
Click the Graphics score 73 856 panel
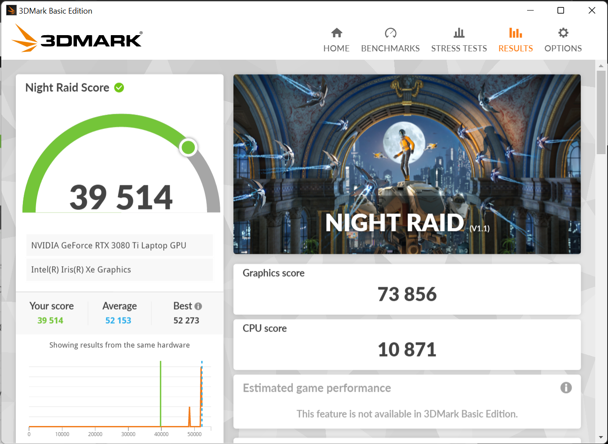407,289
